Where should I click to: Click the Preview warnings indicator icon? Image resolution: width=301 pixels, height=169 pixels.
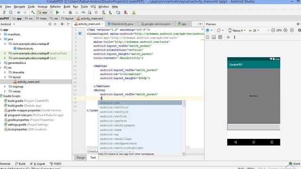(x=299, y=30)
